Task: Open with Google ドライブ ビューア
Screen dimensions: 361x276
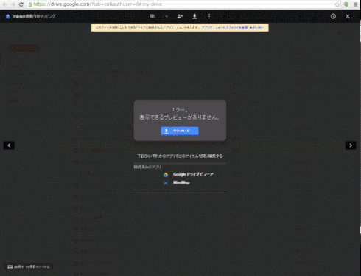Action: click(193, 174)
